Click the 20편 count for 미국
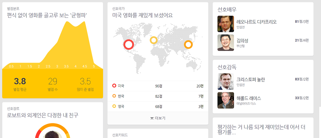Viewport: 321px width, 138px height. coord(200,86)
